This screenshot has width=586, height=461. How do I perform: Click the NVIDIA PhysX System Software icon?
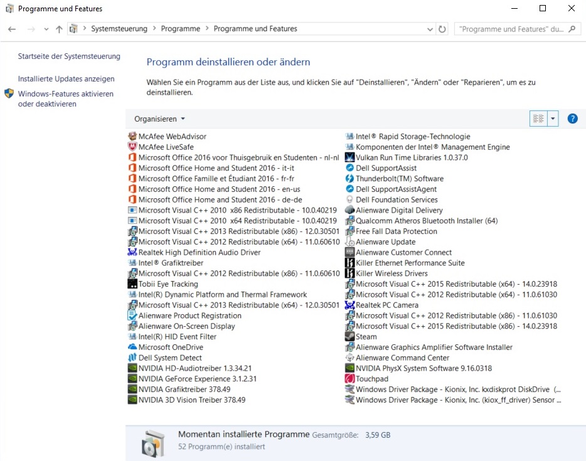point(349,368)
